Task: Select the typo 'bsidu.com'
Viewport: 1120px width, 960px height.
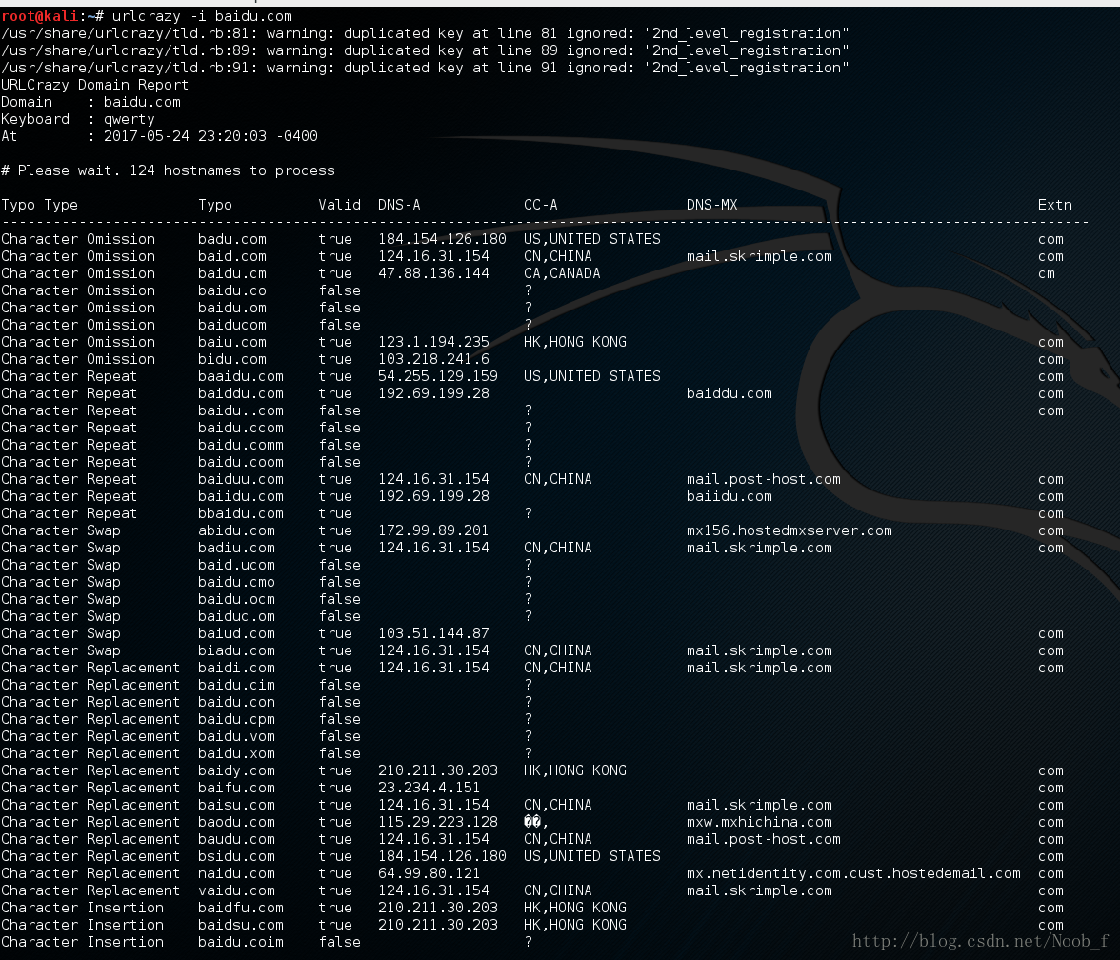Action: (236, 855)
